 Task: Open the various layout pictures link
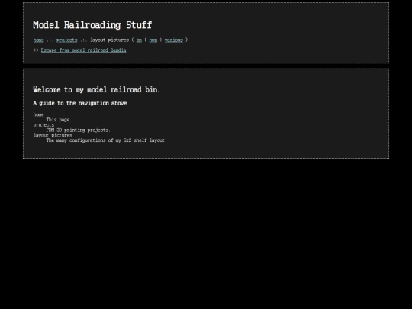(x=174, y=40)
